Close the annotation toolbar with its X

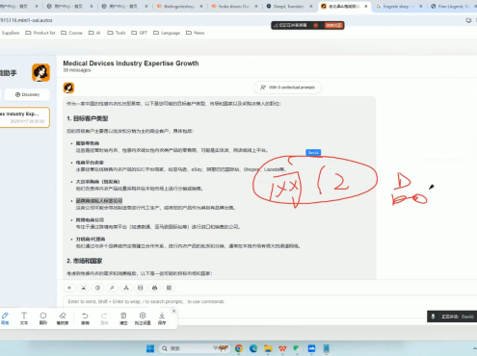click(173, 311)
